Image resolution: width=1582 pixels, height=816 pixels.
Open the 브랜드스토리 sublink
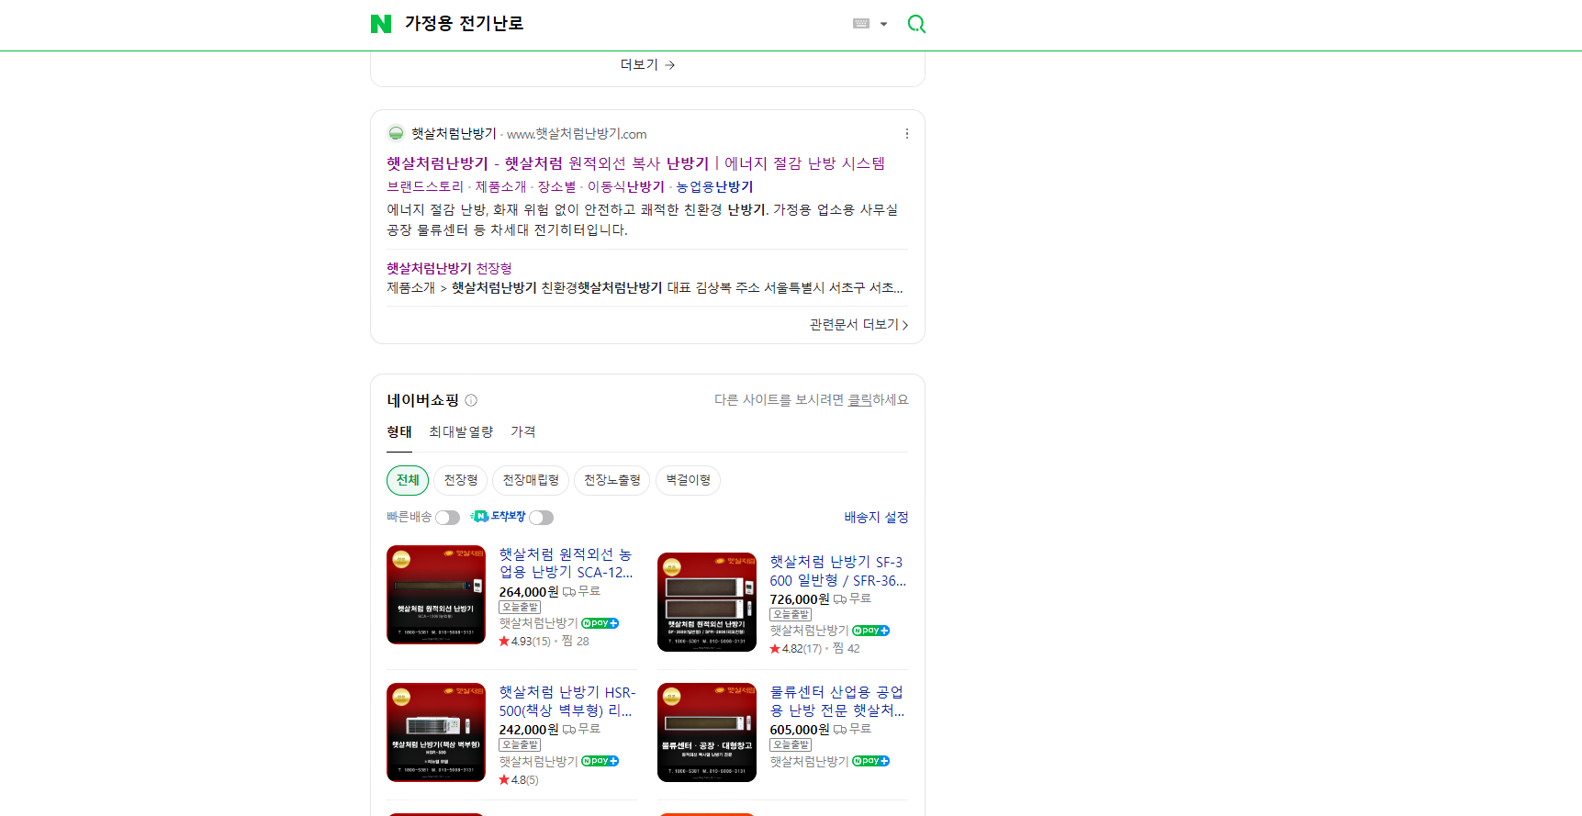pyautogui.click(x=425, y=186)
